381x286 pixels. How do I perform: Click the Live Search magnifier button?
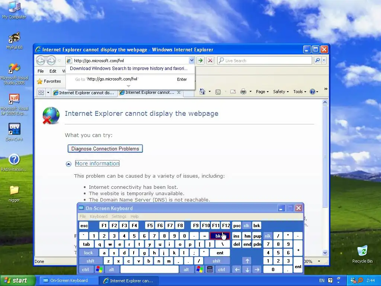(317, 60)
